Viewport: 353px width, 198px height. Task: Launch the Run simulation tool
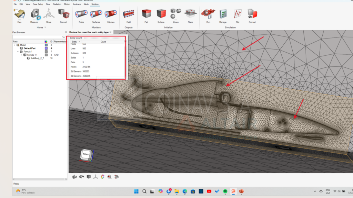[x=208, y=14]
